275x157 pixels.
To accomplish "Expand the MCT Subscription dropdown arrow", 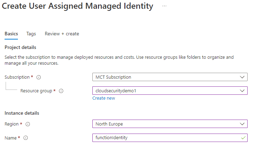I will pyautogui.click(x=242, y=77).
